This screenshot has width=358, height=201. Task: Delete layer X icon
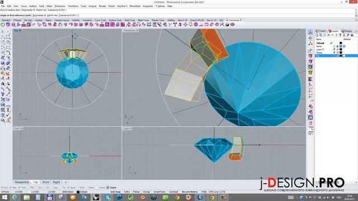[324, 35]
